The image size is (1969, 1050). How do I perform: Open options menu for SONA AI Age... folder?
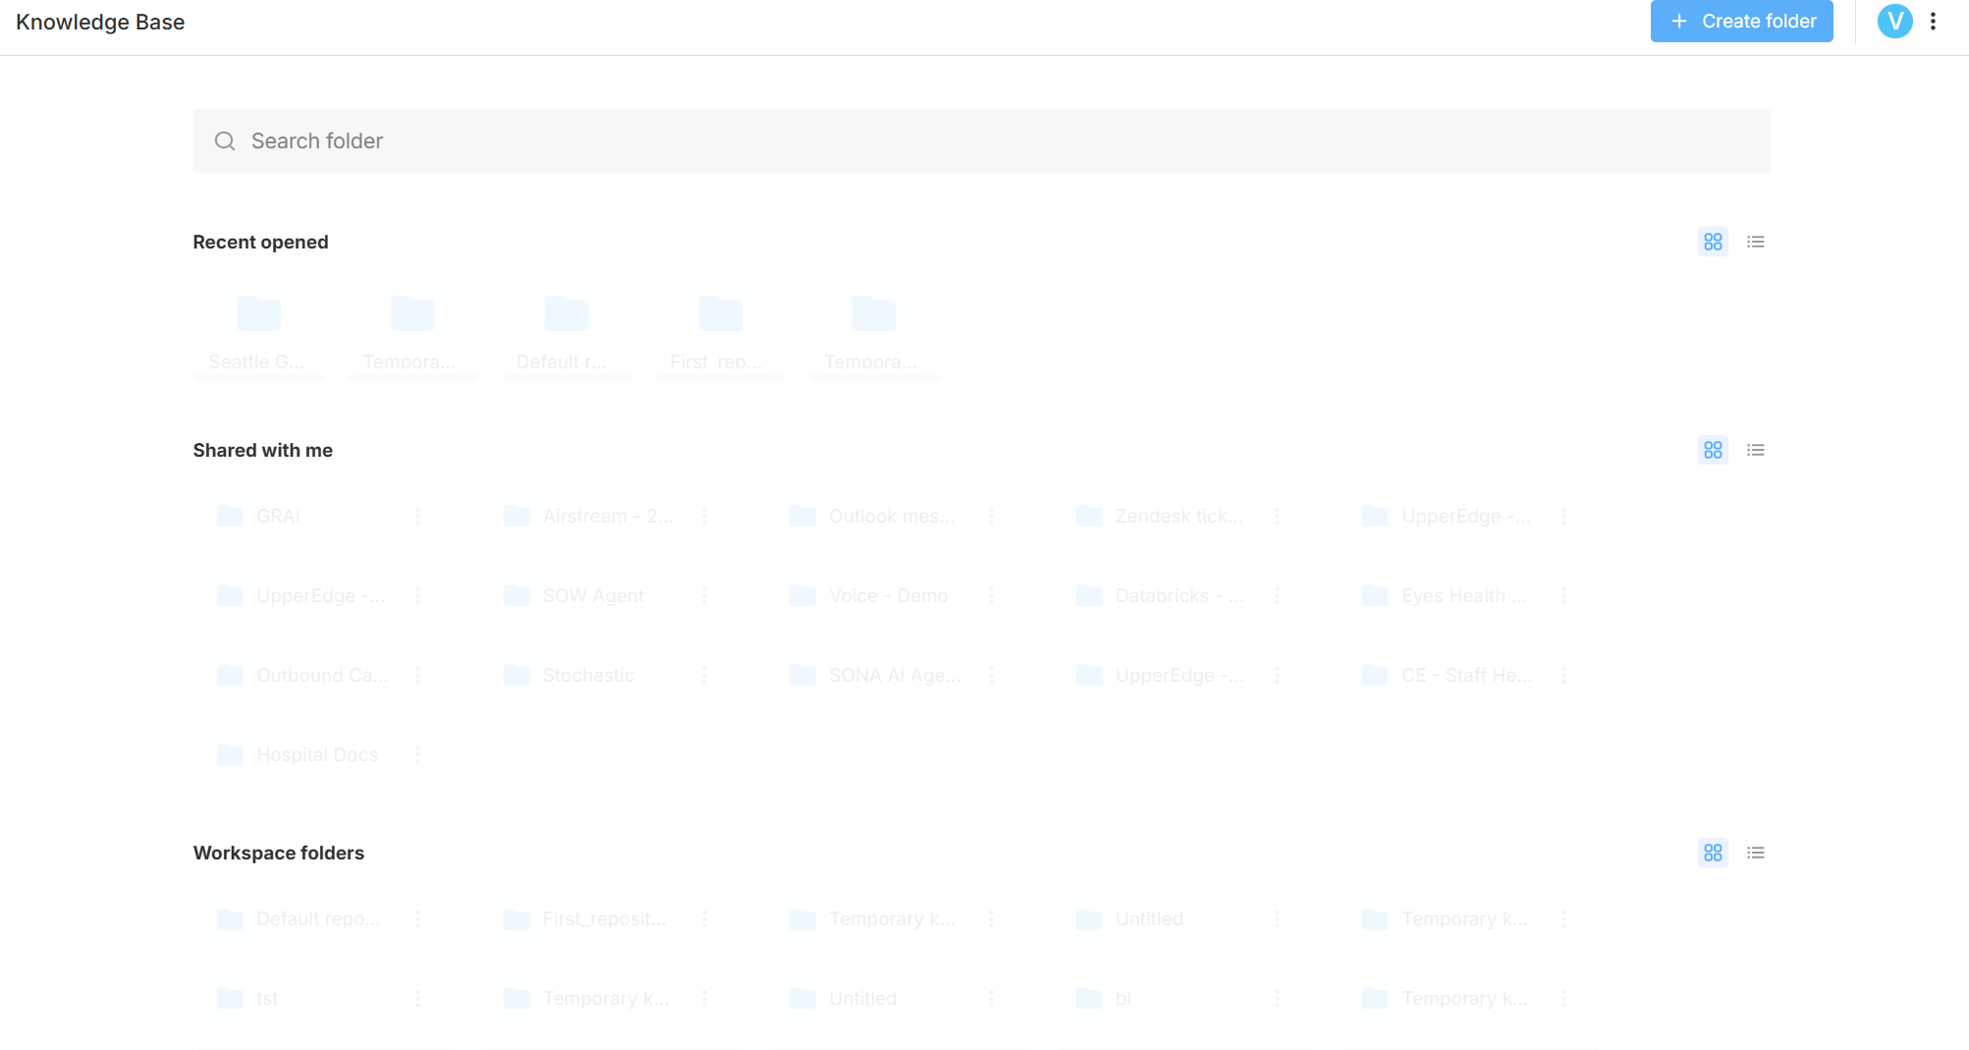pos(991,676)
